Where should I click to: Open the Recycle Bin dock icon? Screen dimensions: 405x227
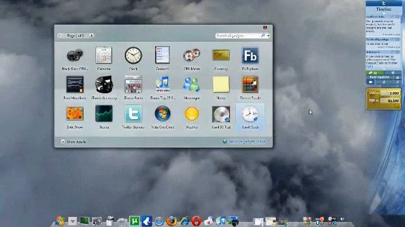coord(110,221)
